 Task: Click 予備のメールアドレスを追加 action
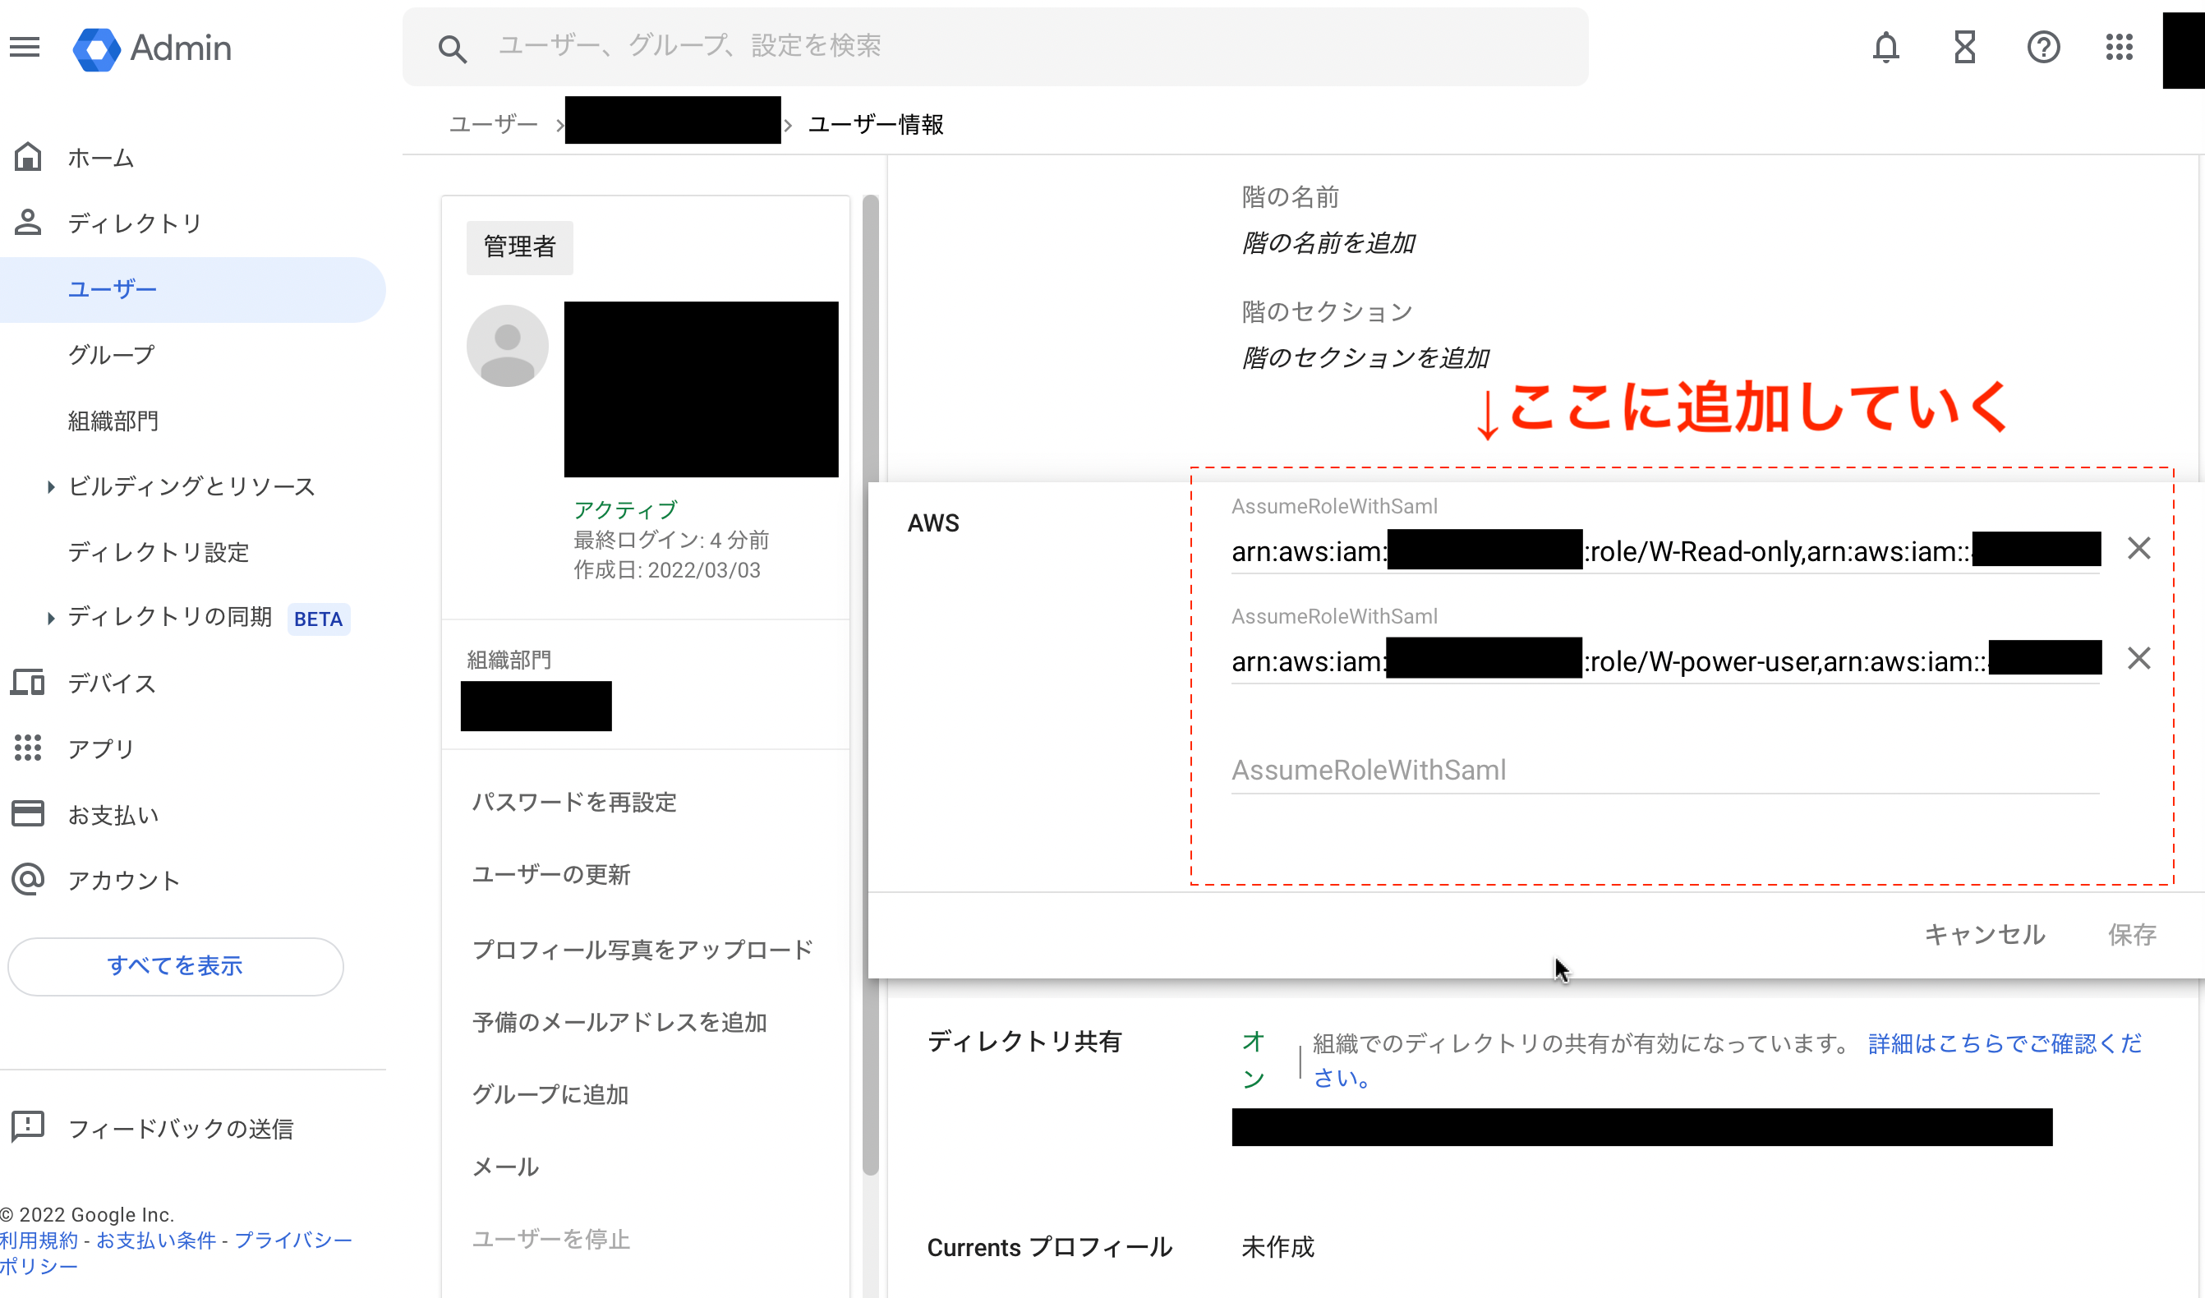point(619,1021)
